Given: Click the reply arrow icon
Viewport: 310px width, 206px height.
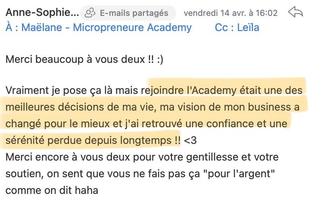Looking at the screenshot, I should tap(295, 12).
